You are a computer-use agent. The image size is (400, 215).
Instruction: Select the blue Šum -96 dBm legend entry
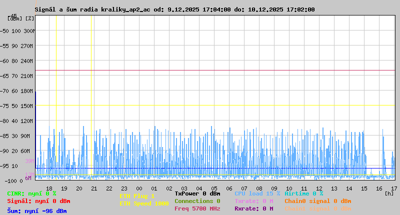tap(37, 211)
